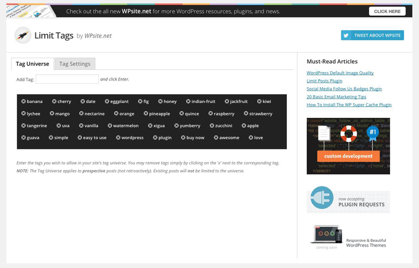Delete the uva tag x icon
The height and width of the screenshot is (268, 419).
59,125
